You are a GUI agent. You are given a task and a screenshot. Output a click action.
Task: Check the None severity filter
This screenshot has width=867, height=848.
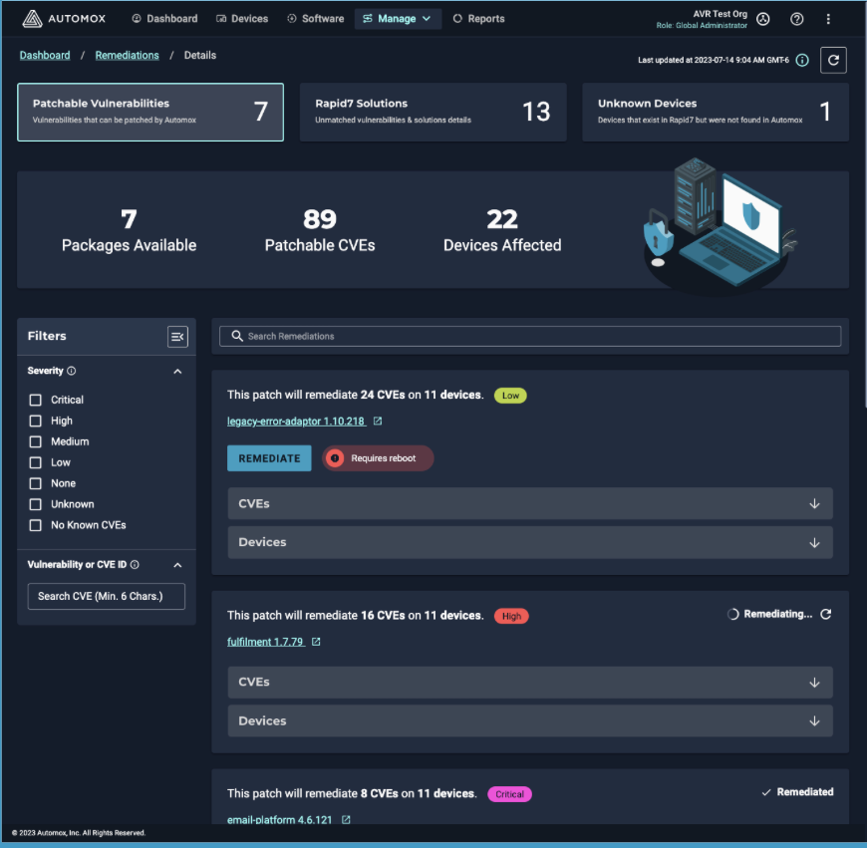coord(36,483)
